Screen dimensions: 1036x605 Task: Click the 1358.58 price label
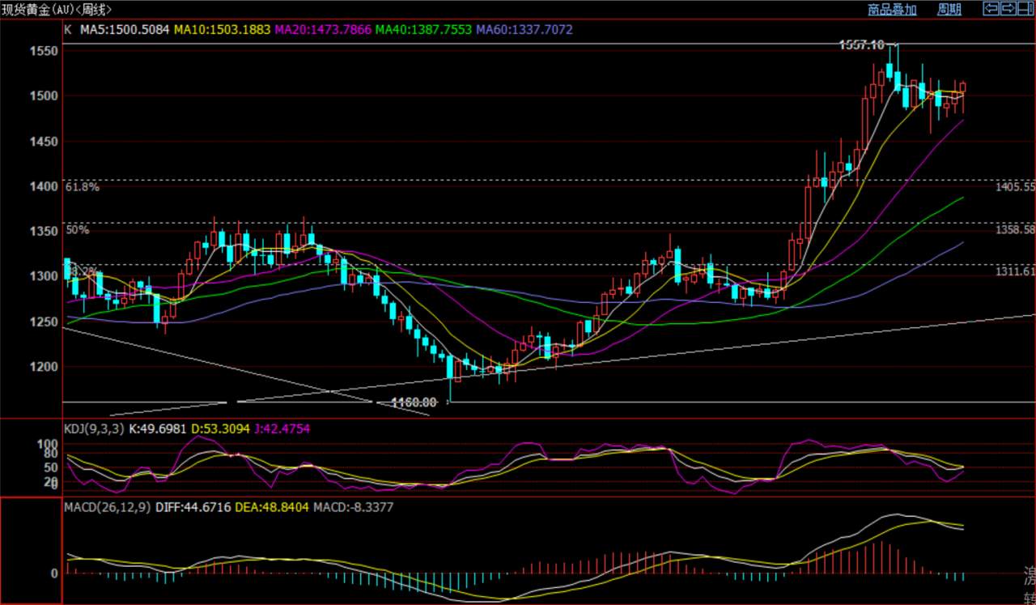coord(1015,230)
